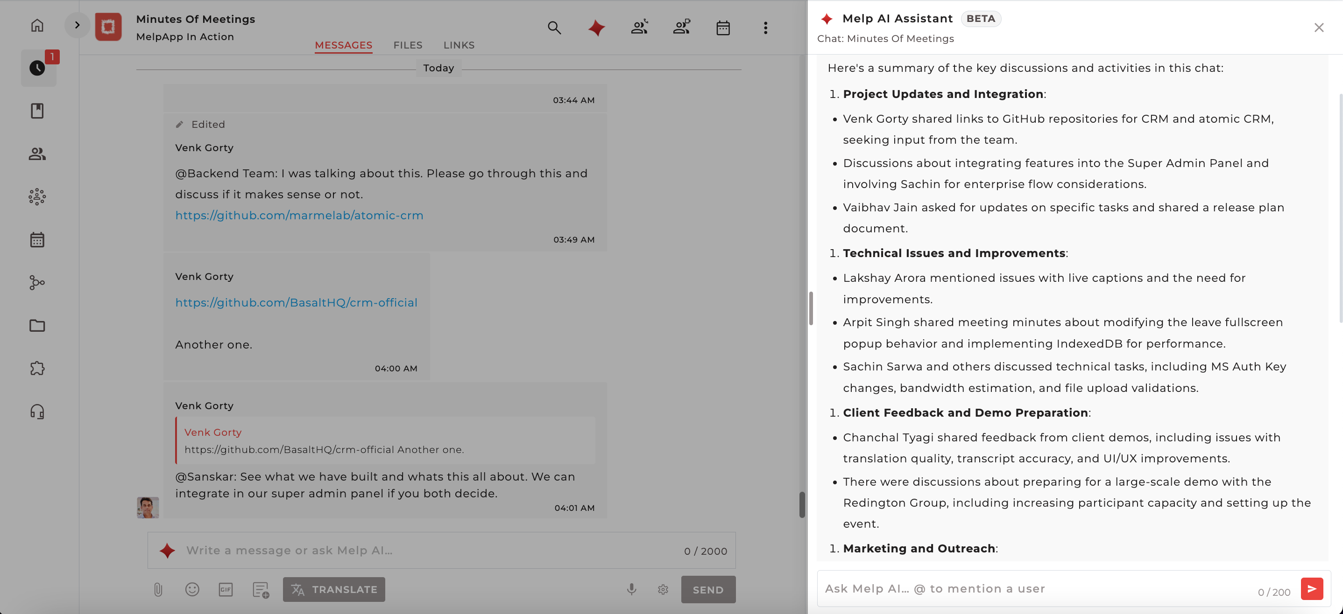Click the 04:00 AM message timestamp
1343x614 pixels.
(x=396, y=368)
